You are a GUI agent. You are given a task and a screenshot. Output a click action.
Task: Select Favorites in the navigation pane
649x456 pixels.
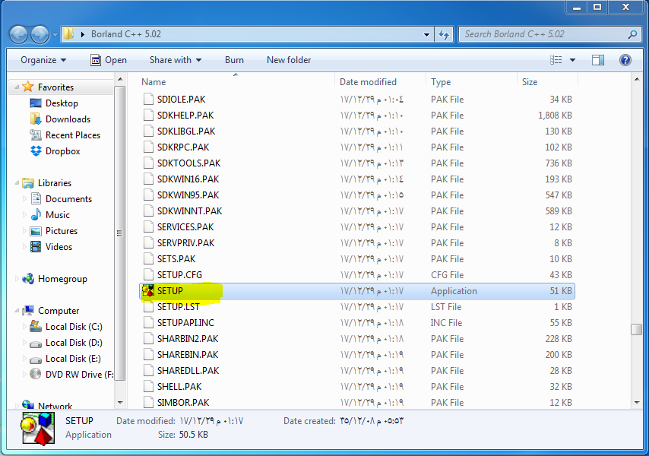(55, 87)
